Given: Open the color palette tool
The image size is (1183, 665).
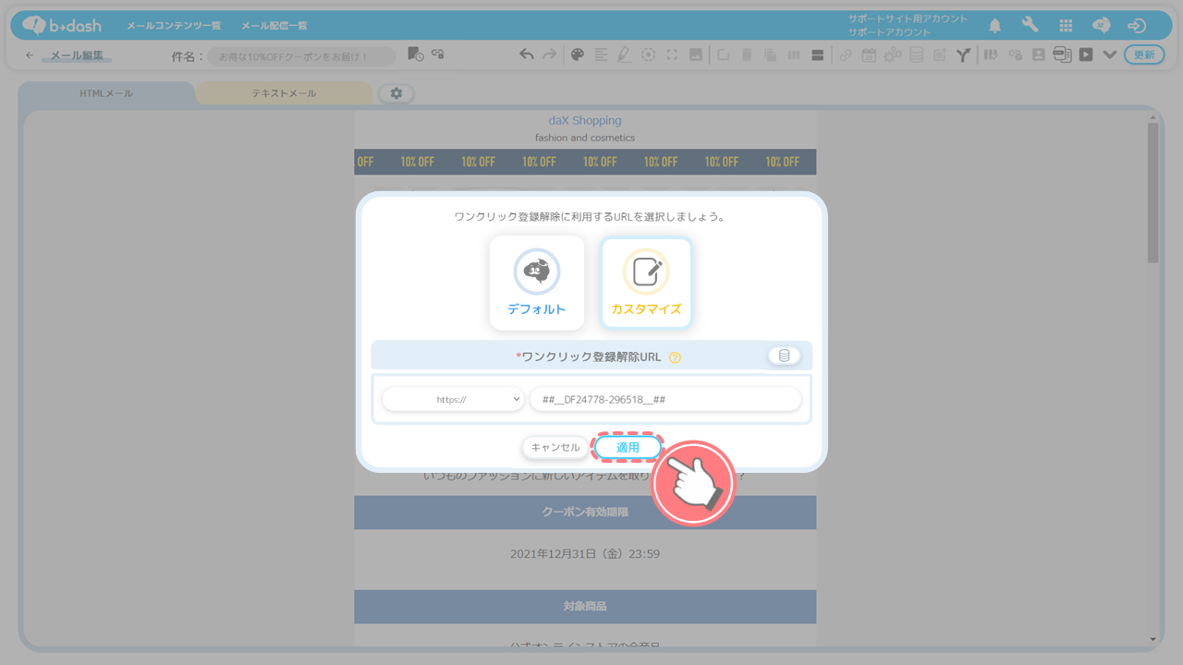Looking at the screenshot, I should [578, 54].
